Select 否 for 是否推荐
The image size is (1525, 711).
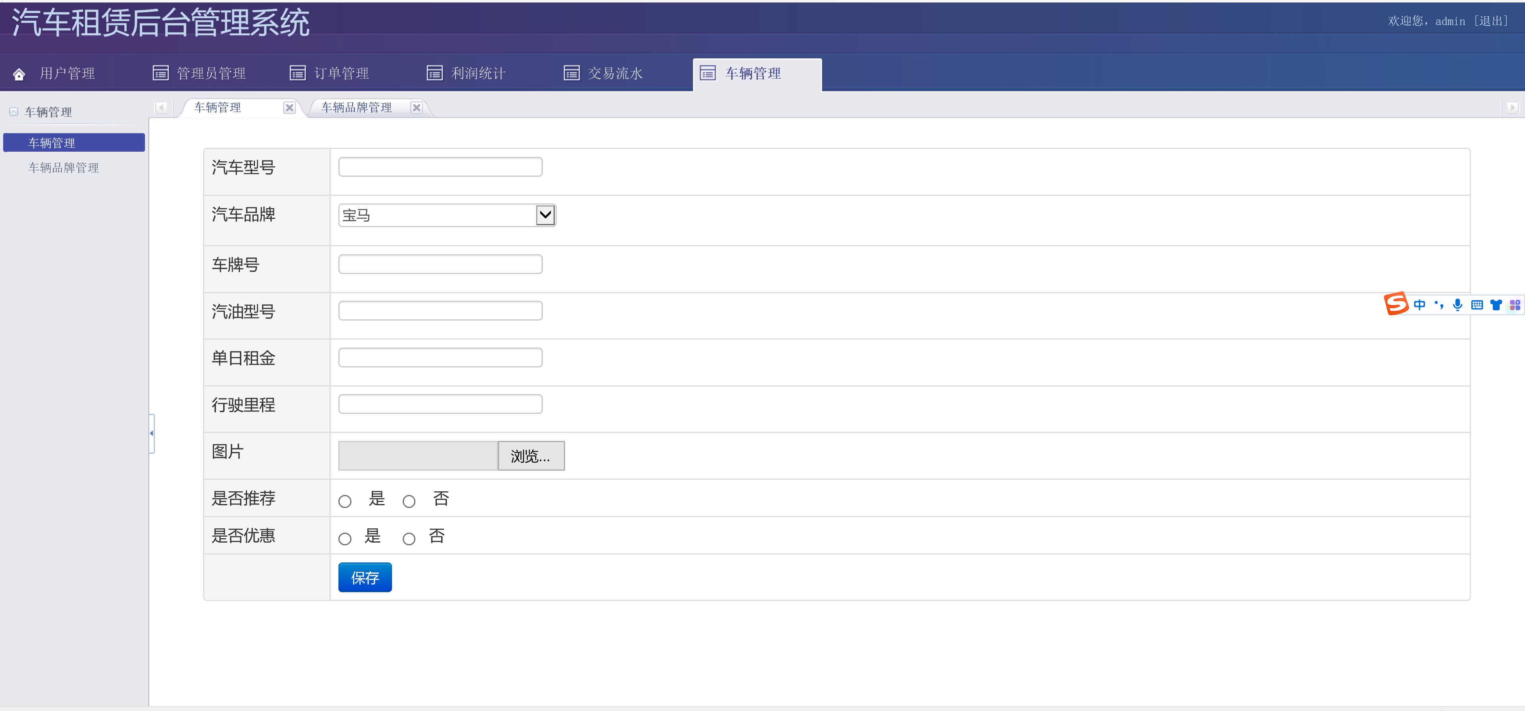point(409,501)
